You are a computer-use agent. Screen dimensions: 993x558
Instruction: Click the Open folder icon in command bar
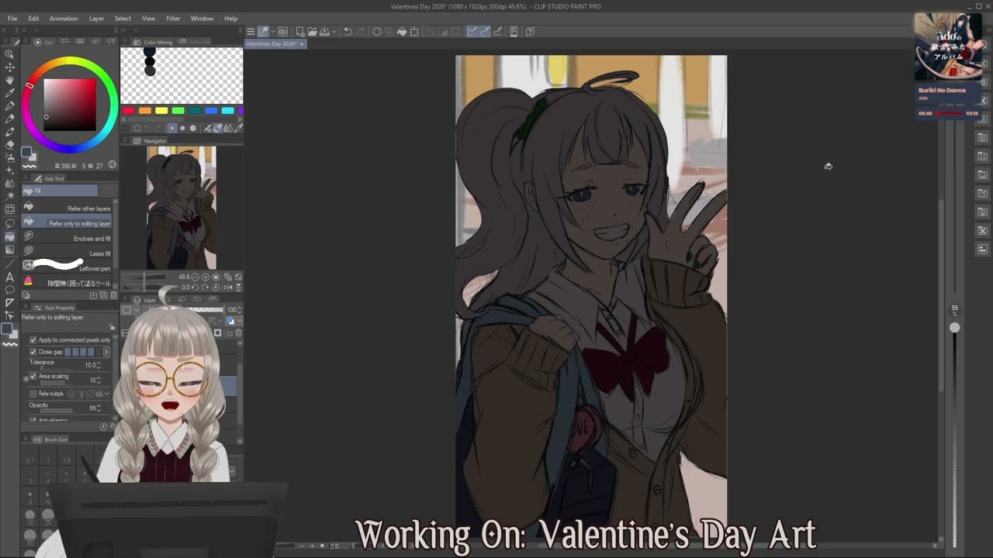(x=312, y=31)
